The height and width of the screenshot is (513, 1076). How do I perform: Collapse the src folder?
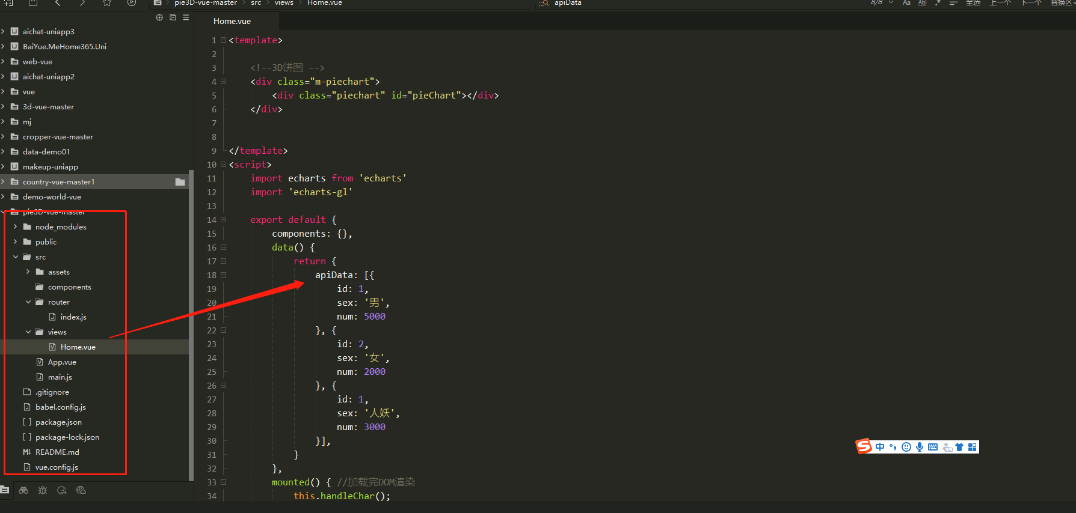pos(15,256)
